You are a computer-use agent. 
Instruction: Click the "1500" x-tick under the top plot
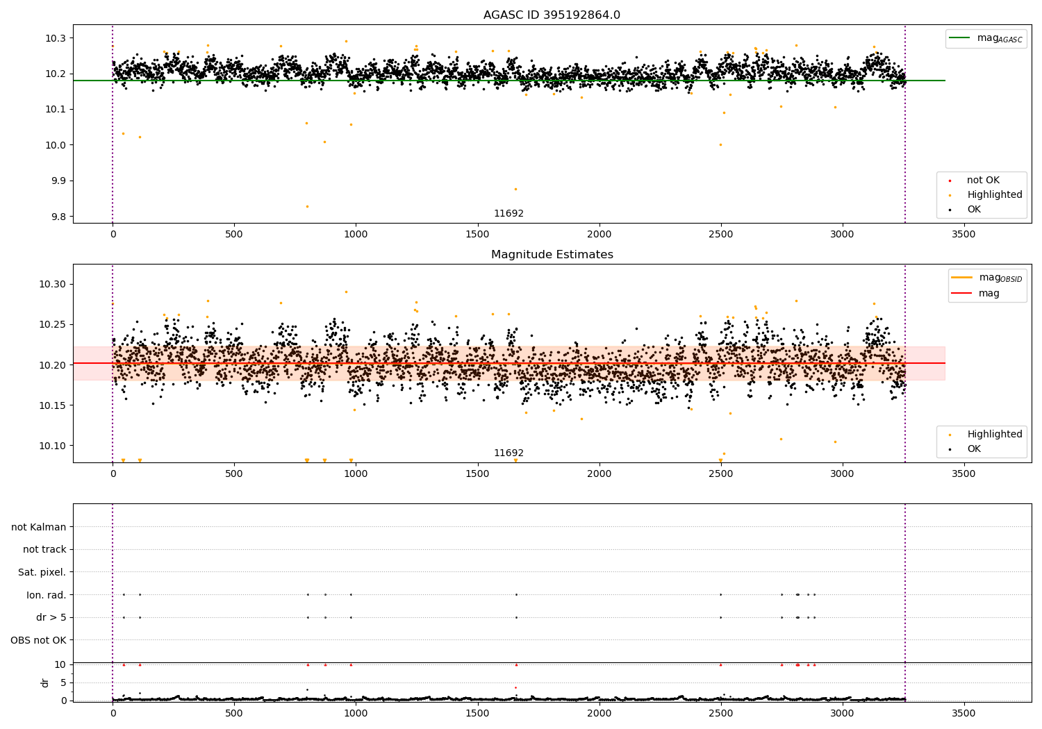pyautogui.click(x=477, y=235)
